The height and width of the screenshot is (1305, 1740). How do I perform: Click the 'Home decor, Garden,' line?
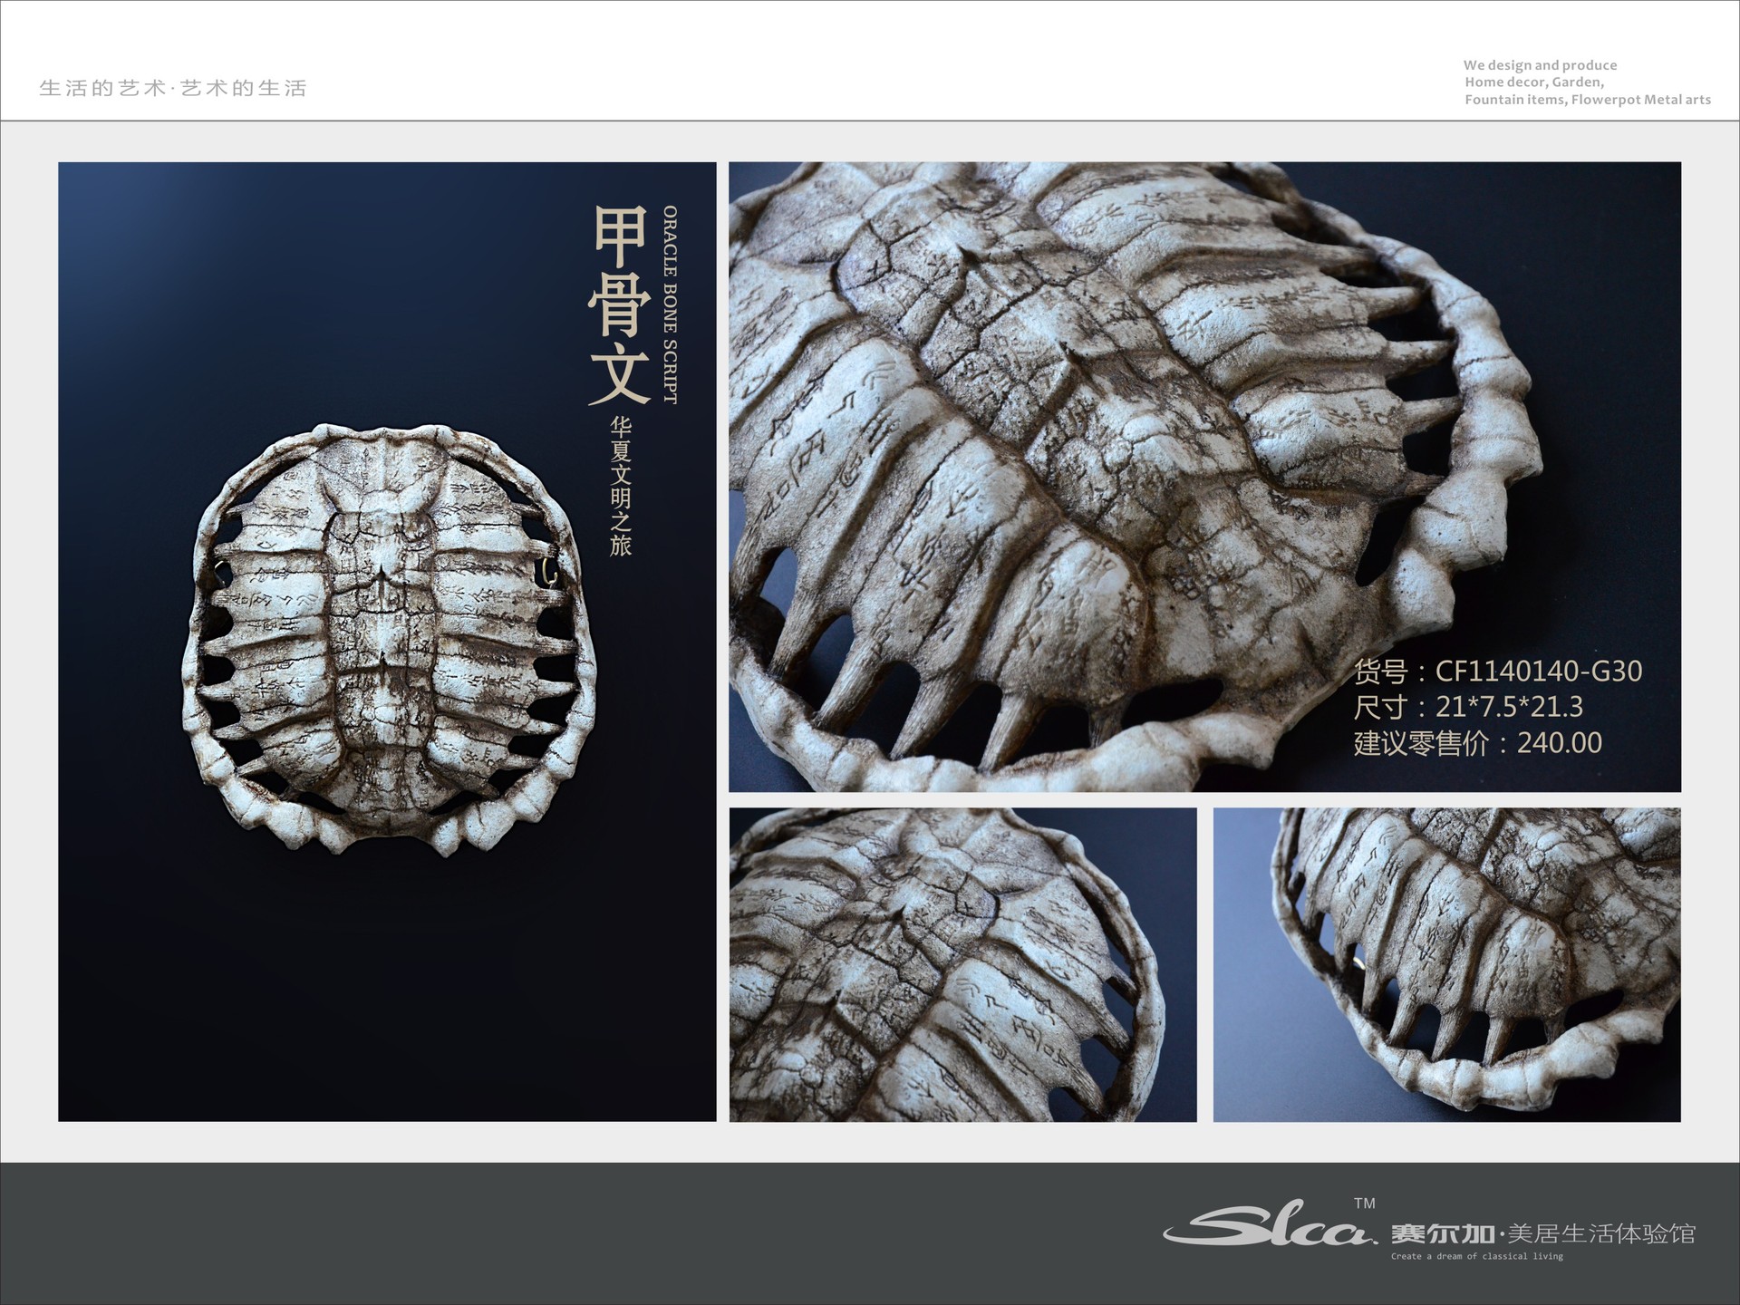click(1534, 82)
